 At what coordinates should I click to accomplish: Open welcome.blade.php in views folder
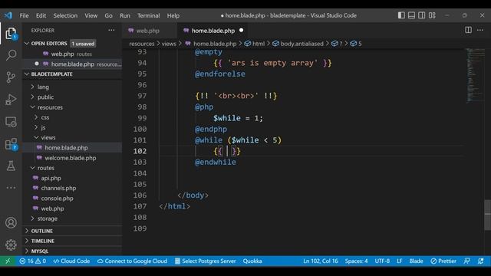(x=70, y=158)
